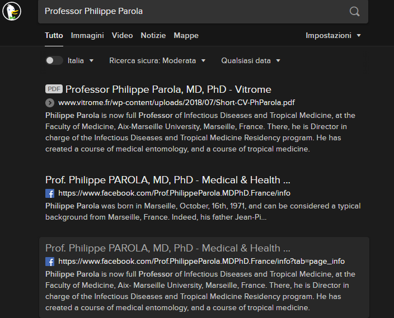Click the PDF badge on Vitrome result

pyautogui.click(x=54, y=89)
